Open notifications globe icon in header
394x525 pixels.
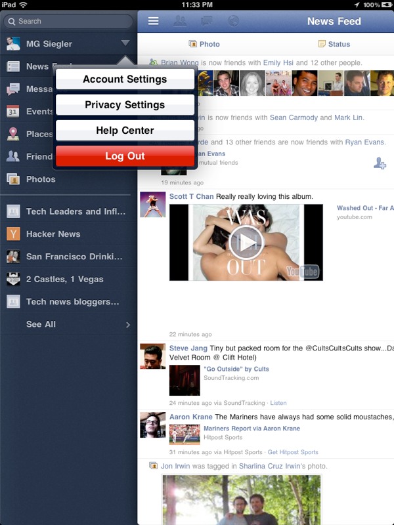tap(233, 21)
